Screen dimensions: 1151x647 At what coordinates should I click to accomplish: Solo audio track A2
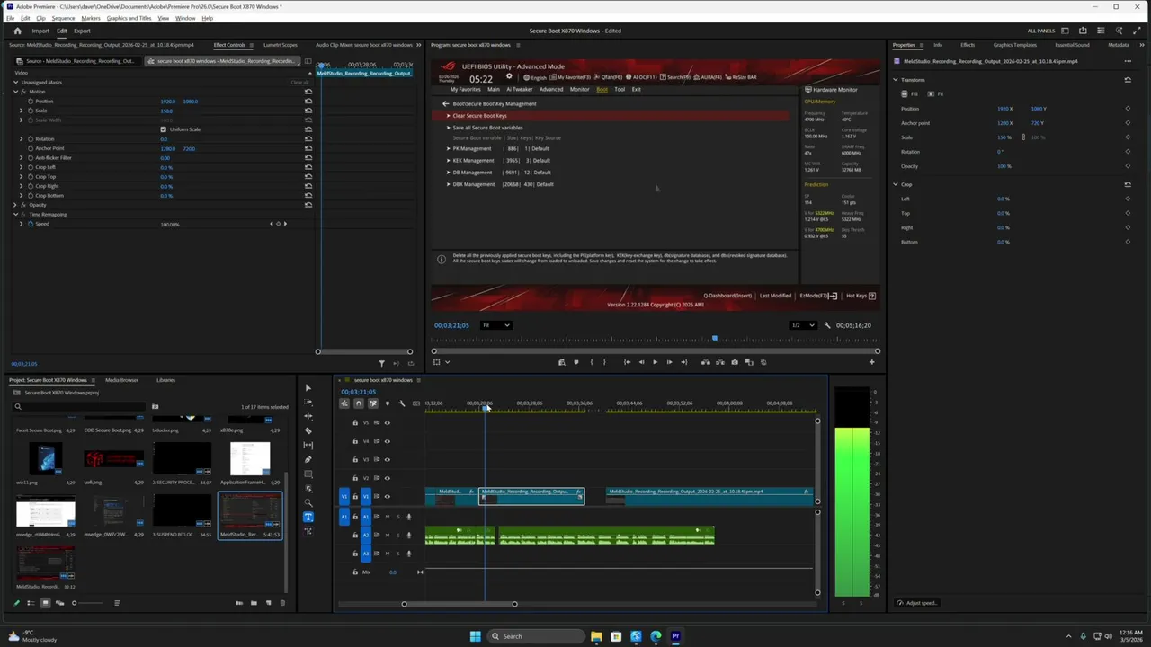tap(398, 535)
